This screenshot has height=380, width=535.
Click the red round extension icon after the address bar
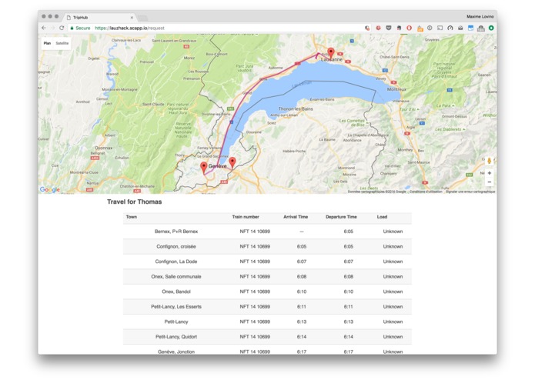379,28
